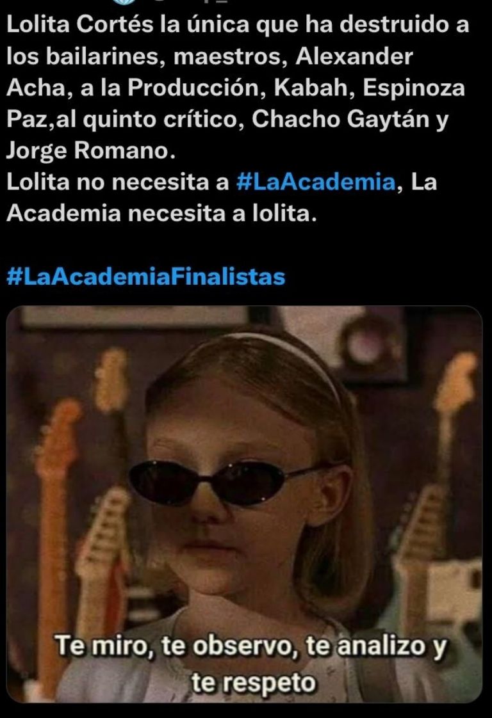Click the 'te respeto' caption line in the image
This screenshot has width=492, height=718.
[x=254, y=683]
